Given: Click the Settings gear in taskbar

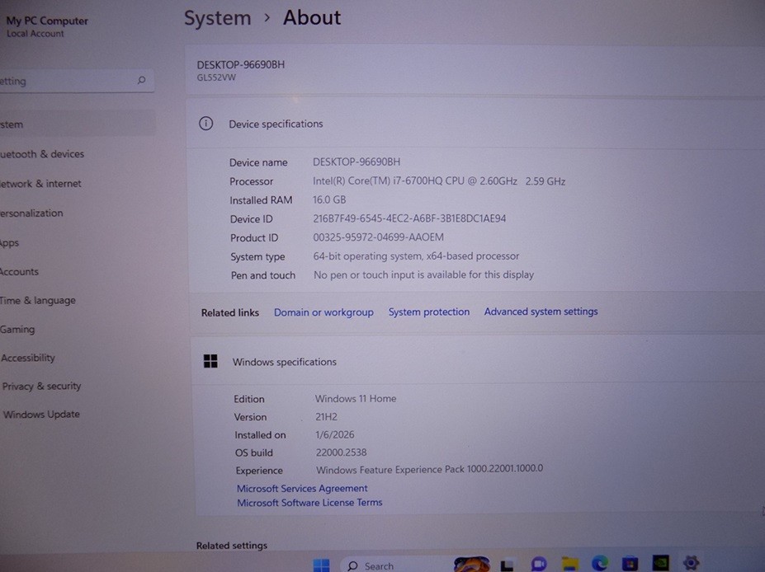Looking at the screenshot, I should click(691, 562).
